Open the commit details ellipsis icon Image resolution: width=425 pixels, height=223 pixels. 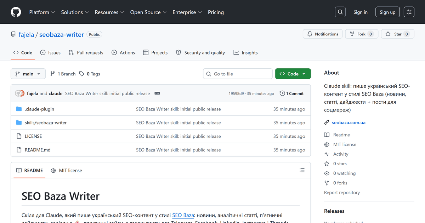click(x=157, y=93)
